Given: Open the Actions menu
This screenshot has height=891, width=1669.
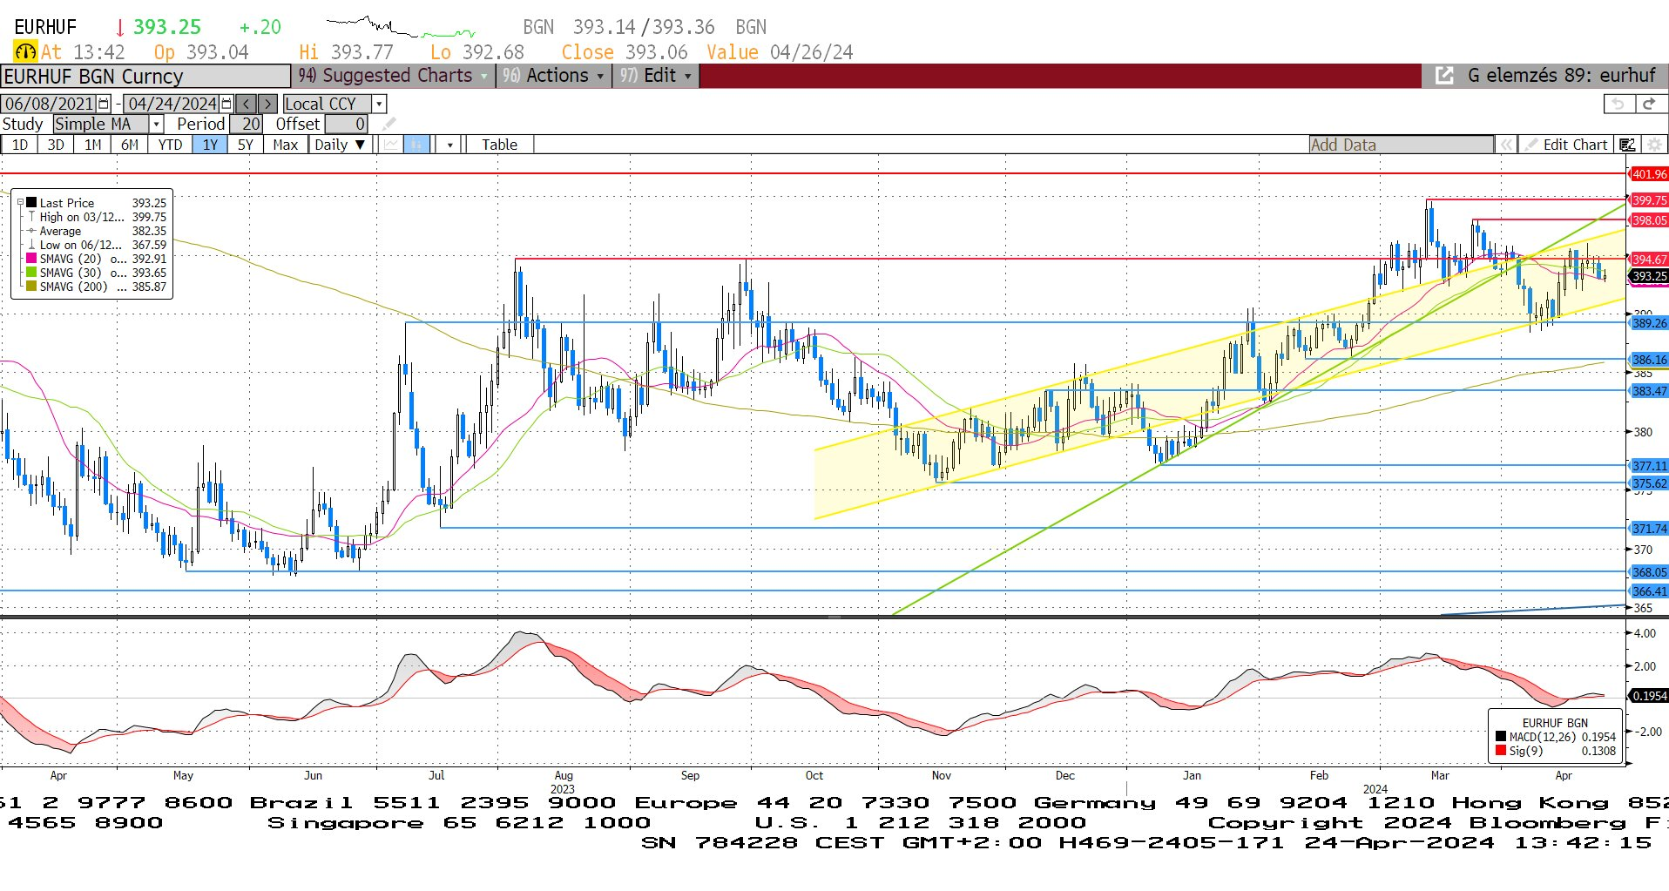Looking at the screenshot, I should pyautogui.click(x=553, y=76).
